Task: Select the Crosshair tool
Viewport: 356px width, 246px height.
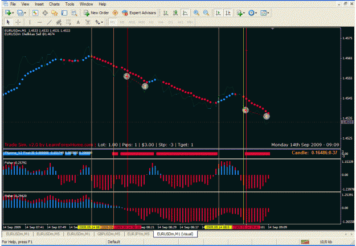Action: [18, 22]
